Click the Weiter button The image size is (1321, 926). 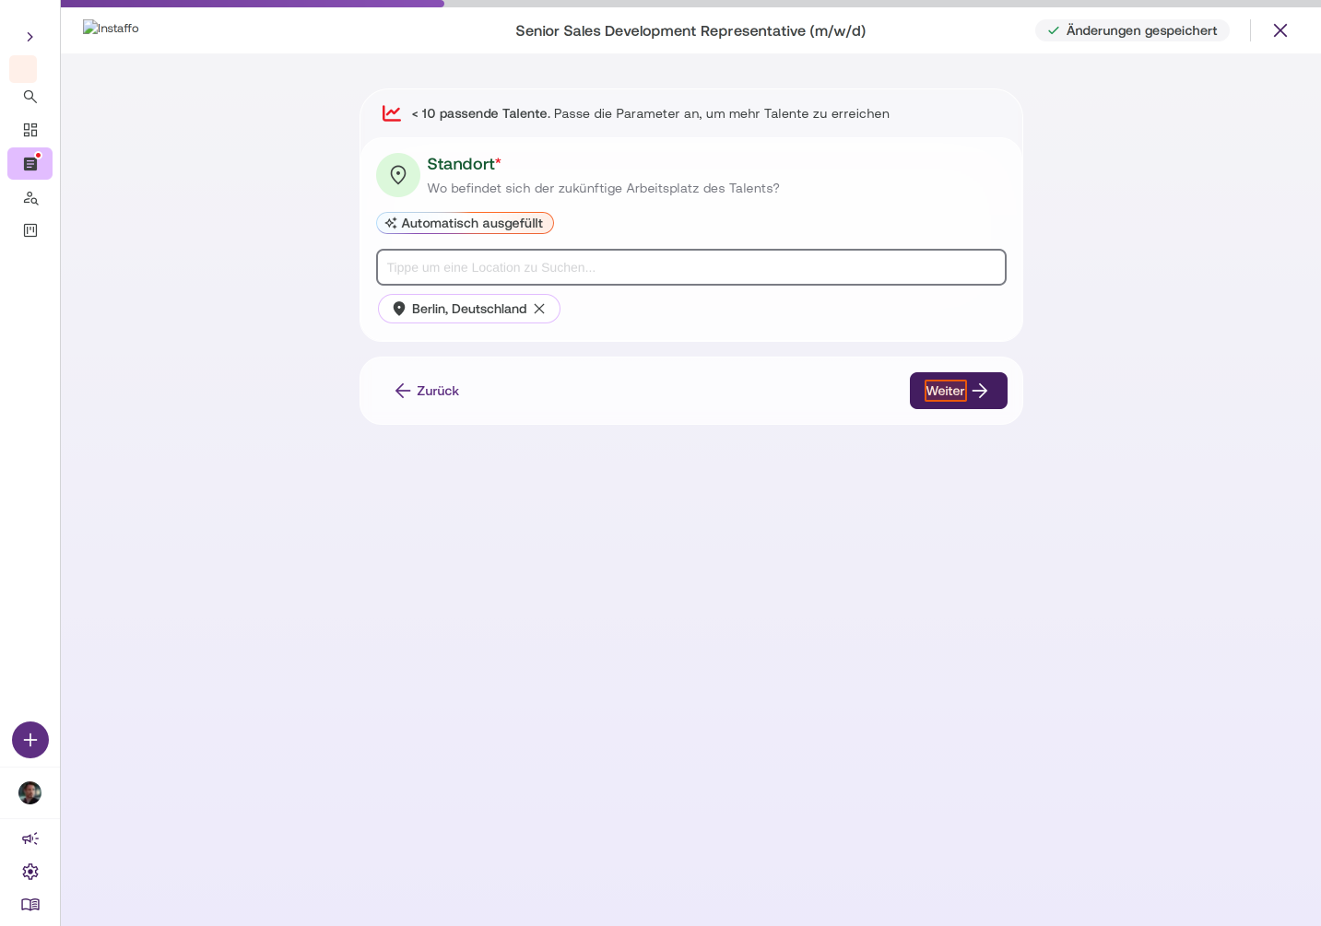(x=959, y=391)
